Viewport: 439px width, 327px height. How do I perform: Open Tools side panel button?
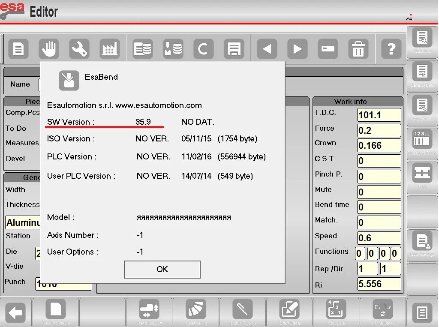tap(422, 177)
